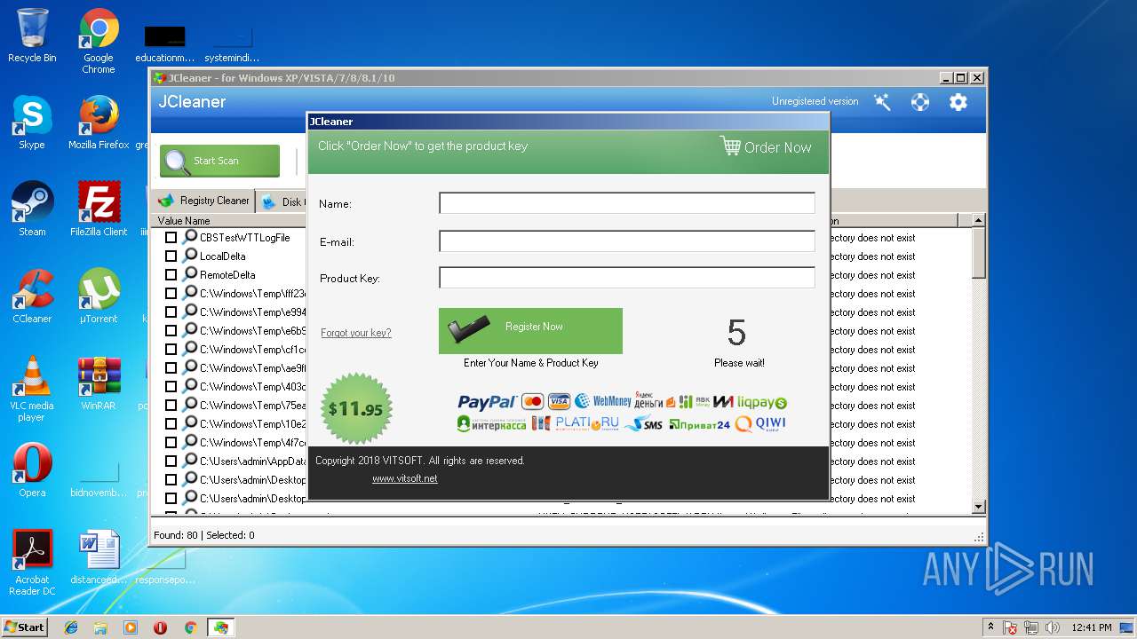Launch VLC media player shortcut

point(32,389)
